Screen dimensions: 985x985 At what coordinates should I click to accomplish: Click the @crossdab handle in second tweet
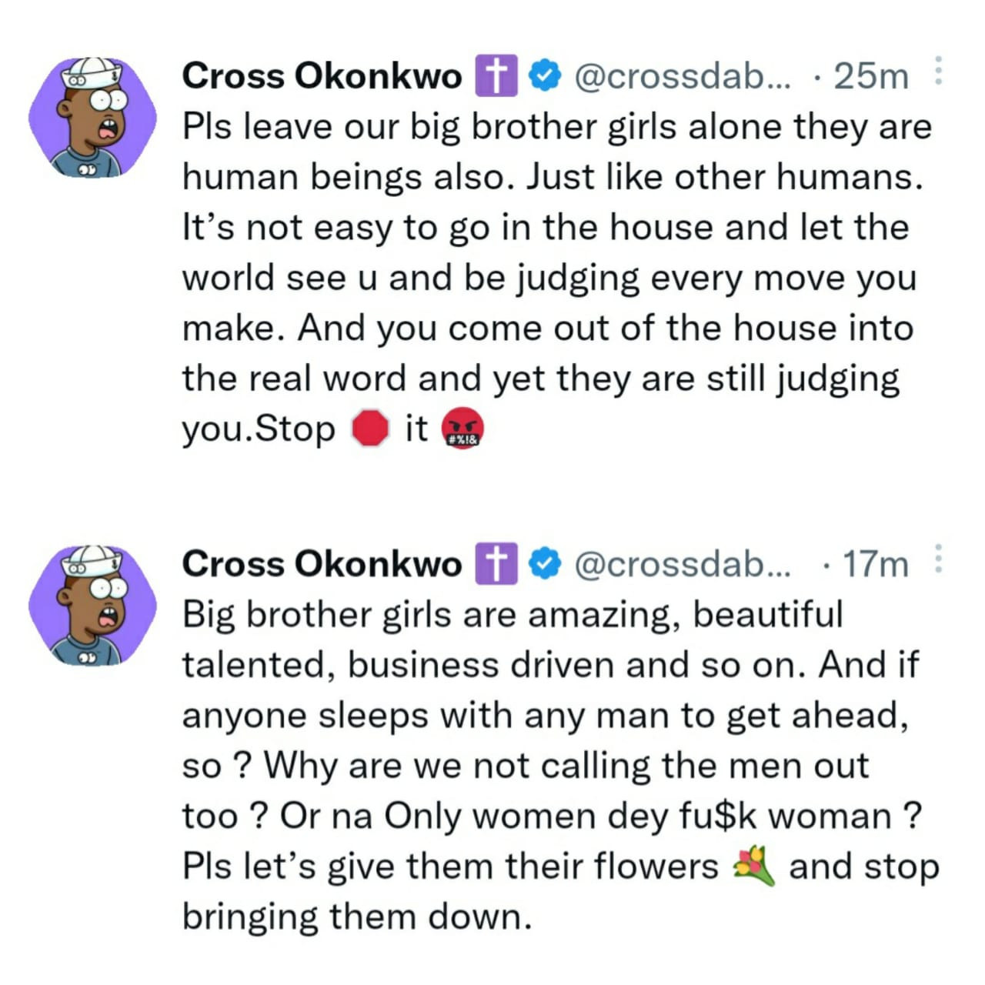pos(683,564)
